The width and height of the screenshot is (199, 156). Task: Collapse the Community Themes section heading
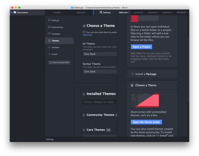(100, 115)
